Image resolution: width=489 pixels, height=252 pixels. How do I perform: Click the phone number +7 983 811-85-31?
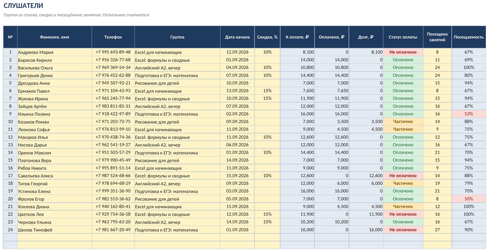tap(113, 106)
